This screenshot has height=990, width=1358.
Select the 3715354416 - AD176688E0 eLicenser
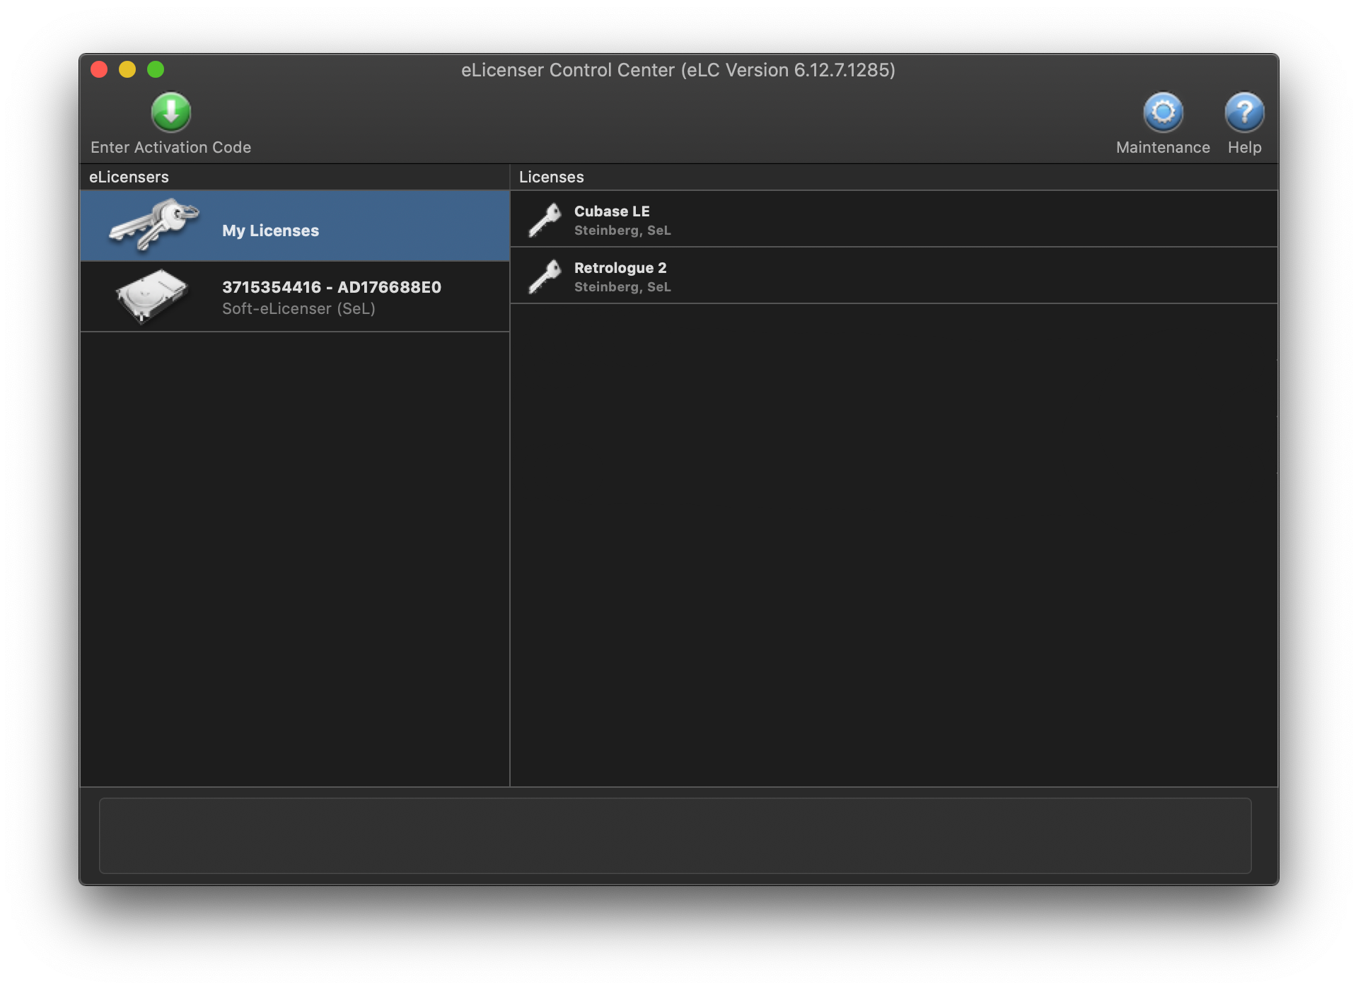(295, 296)
